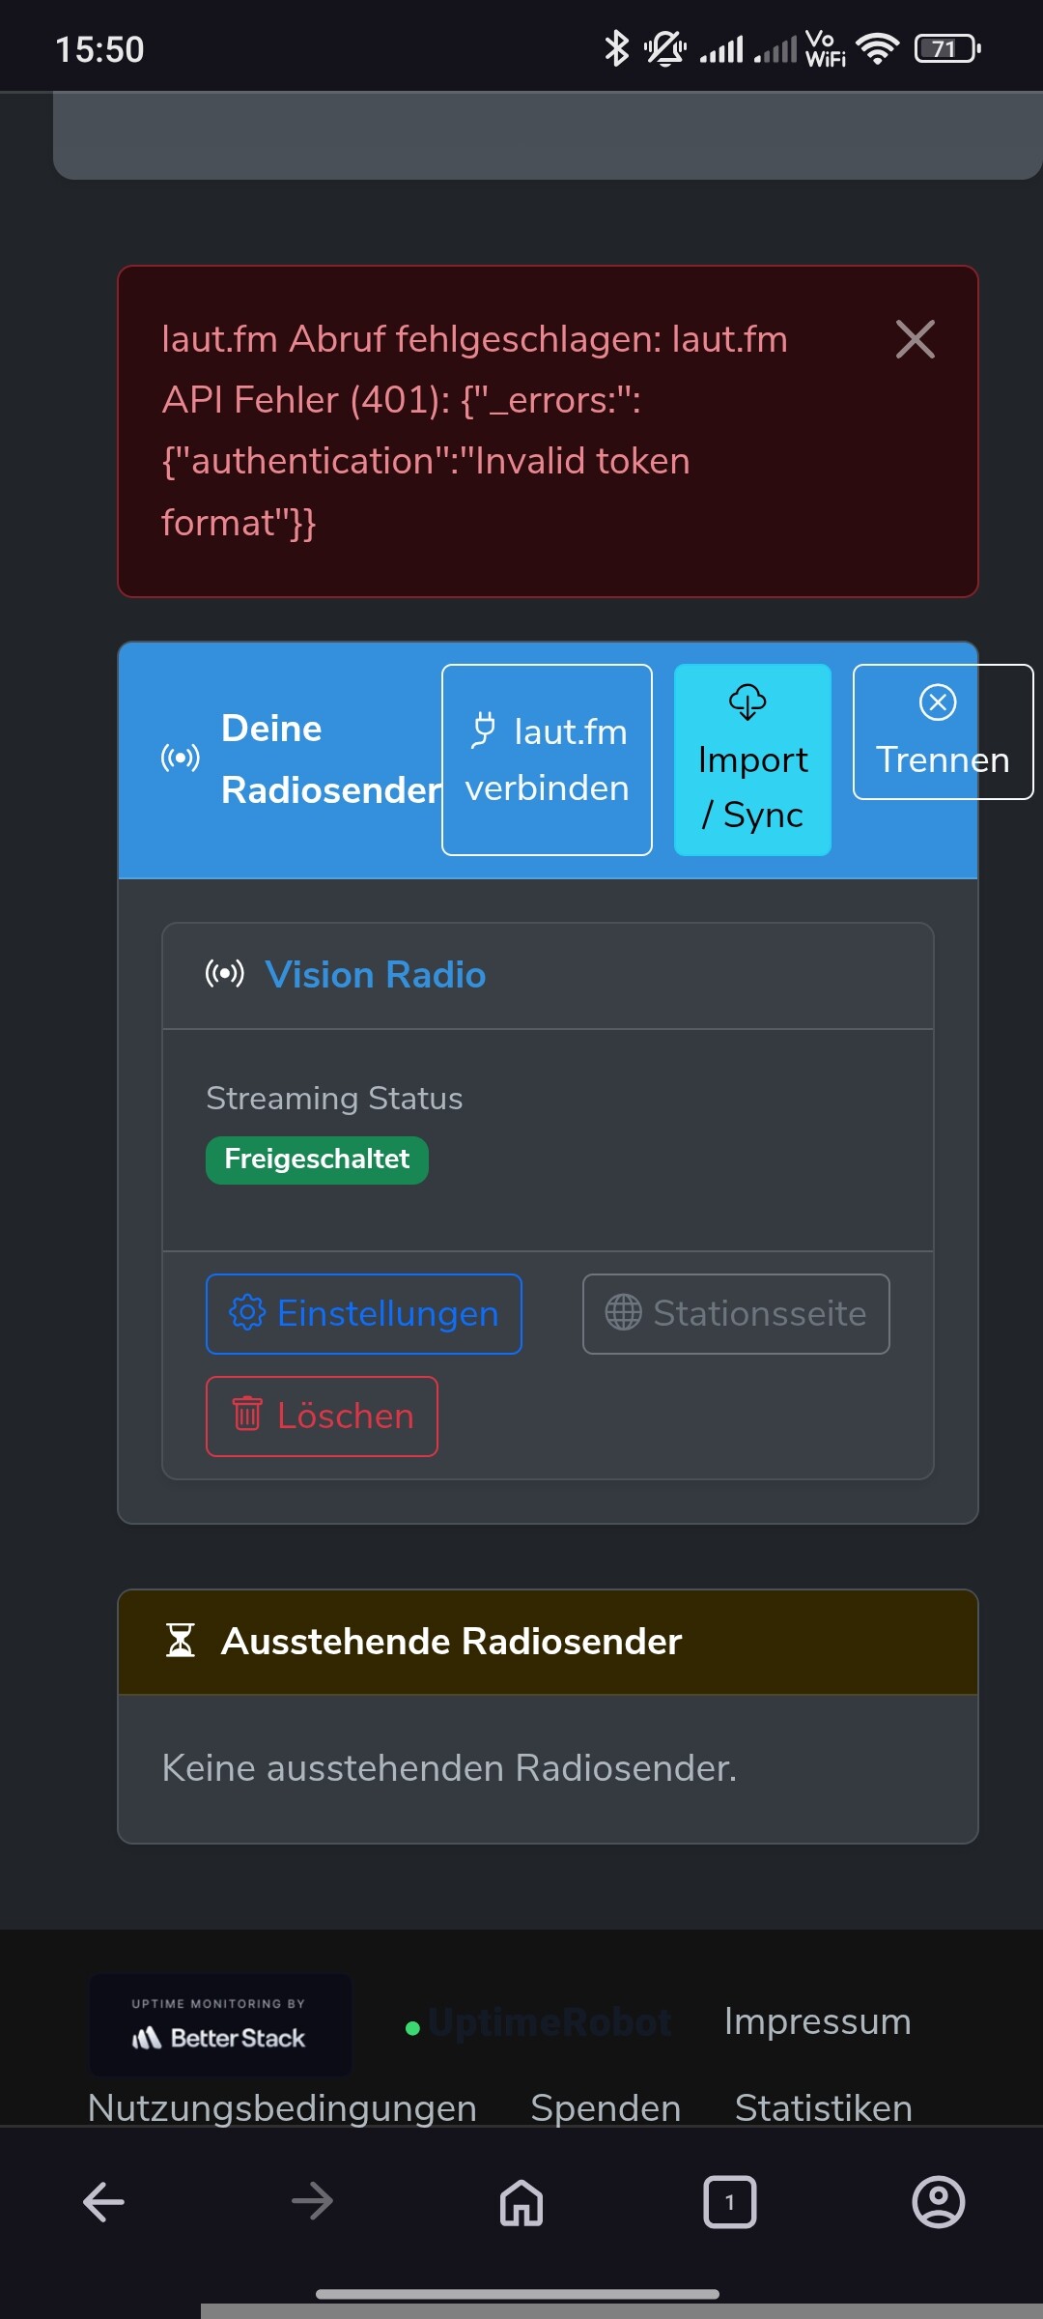The height and width of the screenshot is (2319, 1043).
Task: Open the browser account profile icon
Action: point(939,2203)
